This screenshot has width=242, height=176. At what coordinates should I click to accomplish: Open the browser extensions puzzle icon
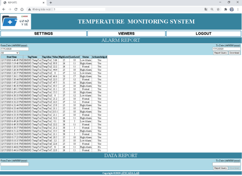[225, 9]
